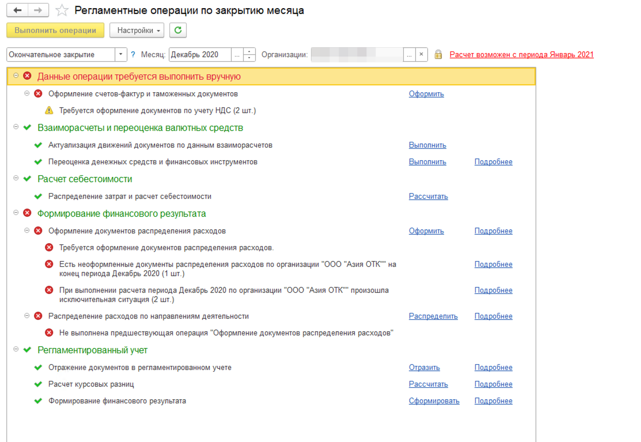Viewport: 641px width, 442px height.
Task: Click the green refresh icon button
Action: 178,30
